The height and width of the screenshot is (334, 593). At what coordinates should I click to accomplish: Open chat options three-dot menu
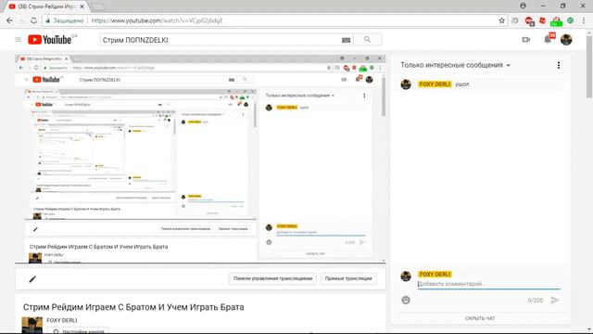click(x=559, y=65)
